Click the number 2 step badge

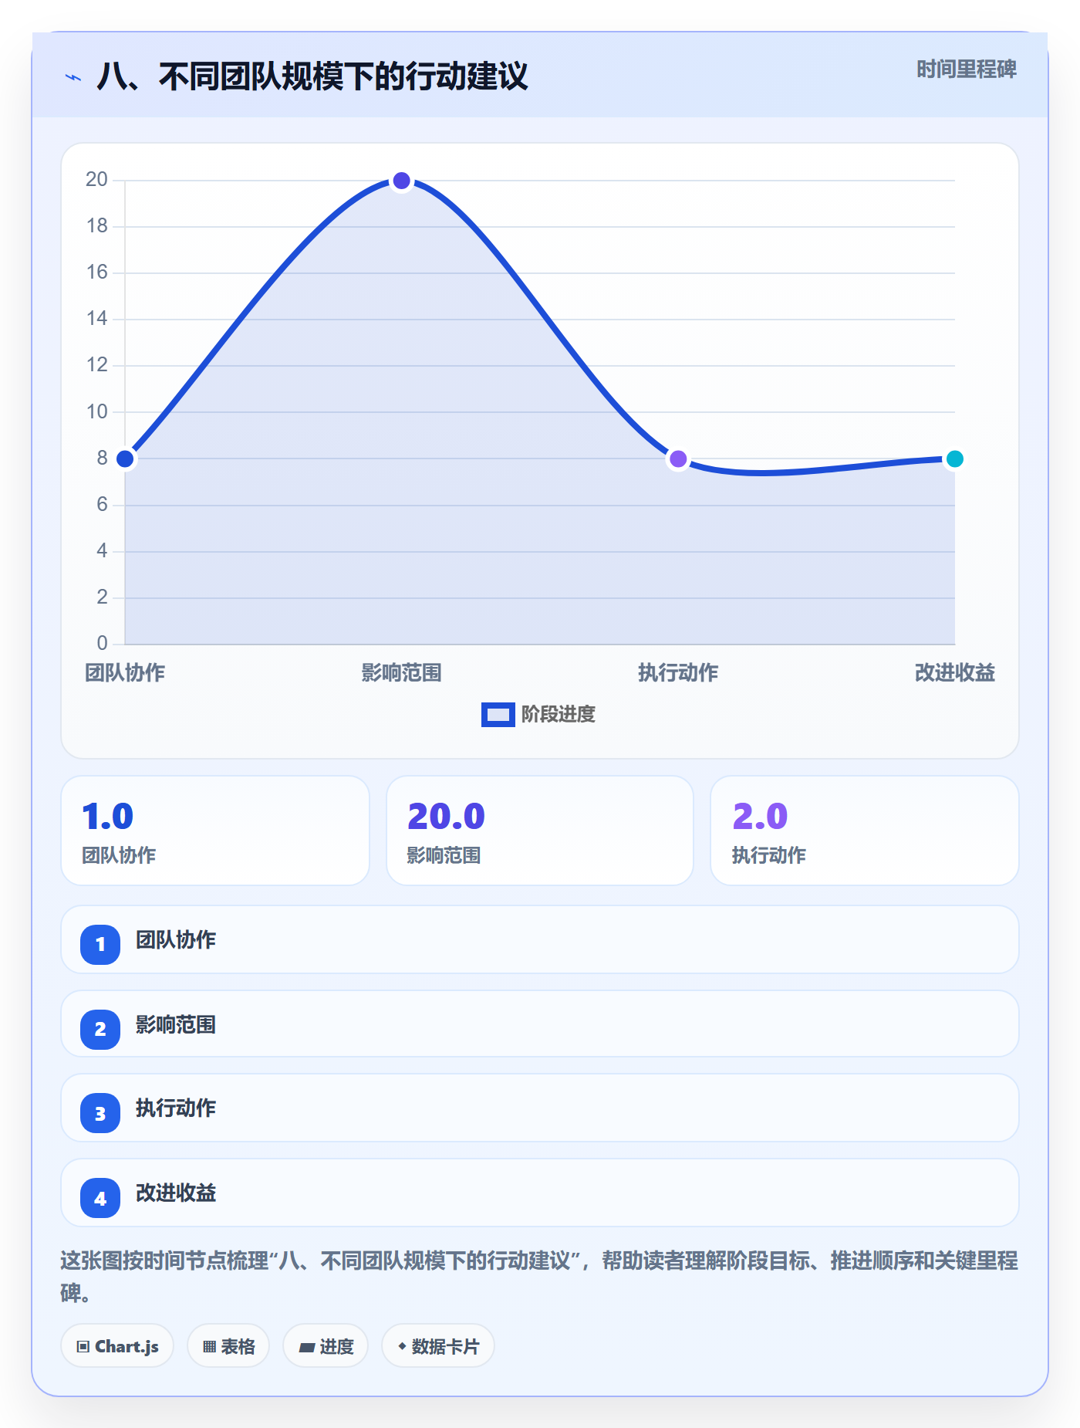(x=100, y=1029)
